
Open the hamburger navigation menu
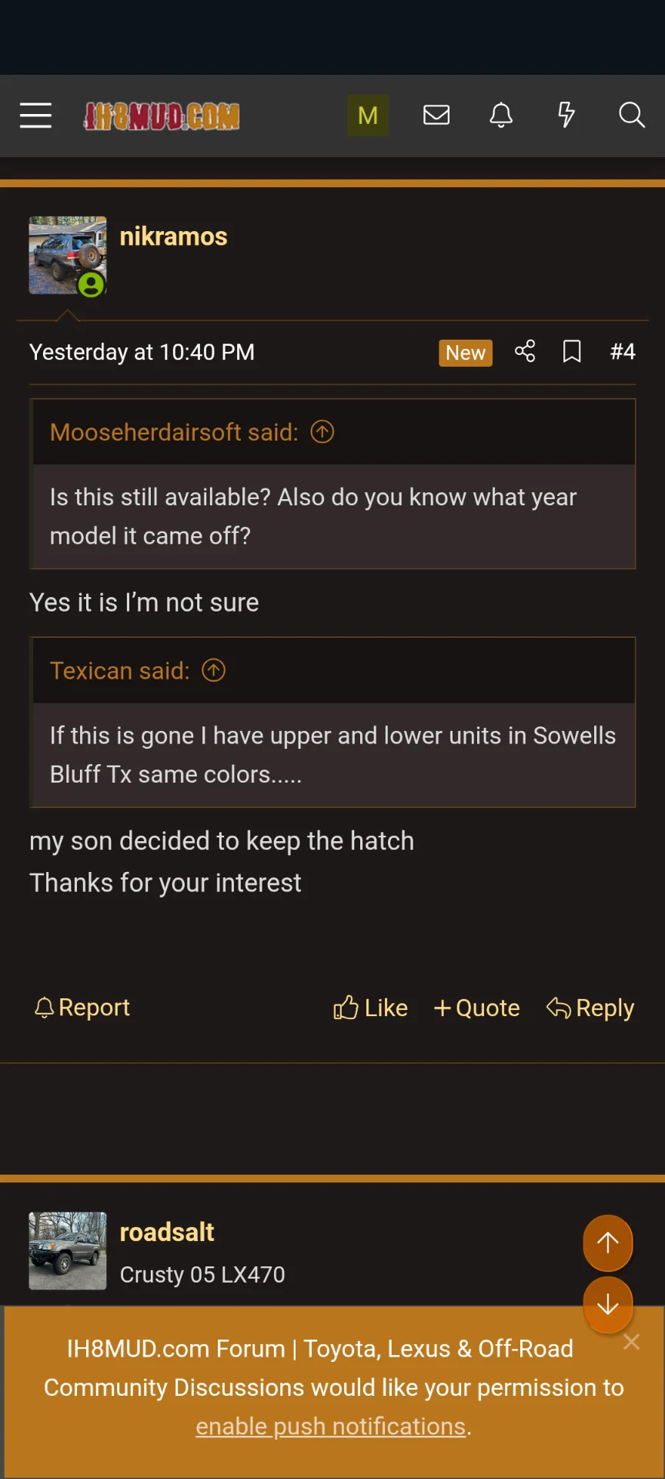tap(35, 116)
